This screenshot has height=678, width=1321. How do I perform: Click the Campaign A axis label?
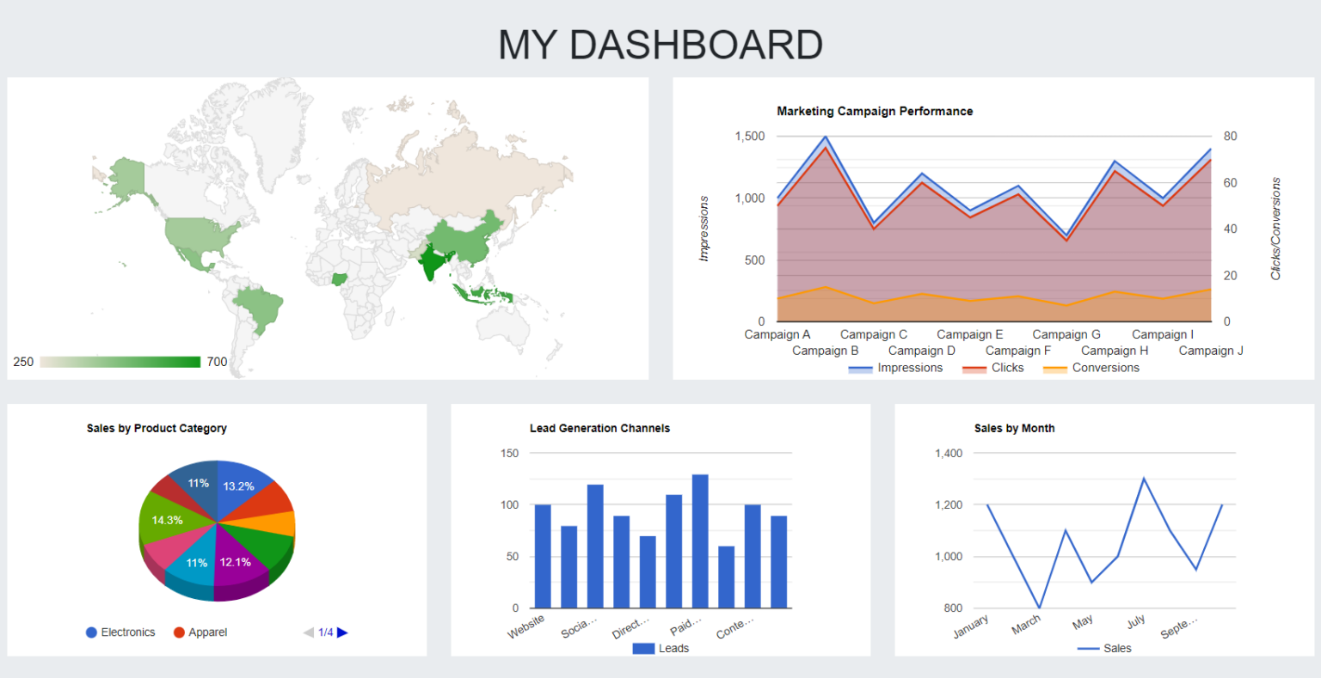pyautogui.click(x=777, y=333)
